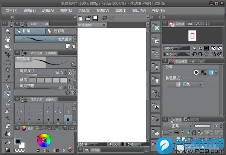
Task: Choose brush size 2.5 preset
Action: [x=58, y=109]
